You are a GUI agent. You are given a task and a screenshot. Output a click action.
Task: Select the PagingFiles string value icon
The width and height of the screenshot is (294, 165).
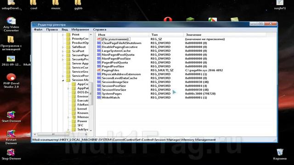pyautogui.click(x=99, y=70)
